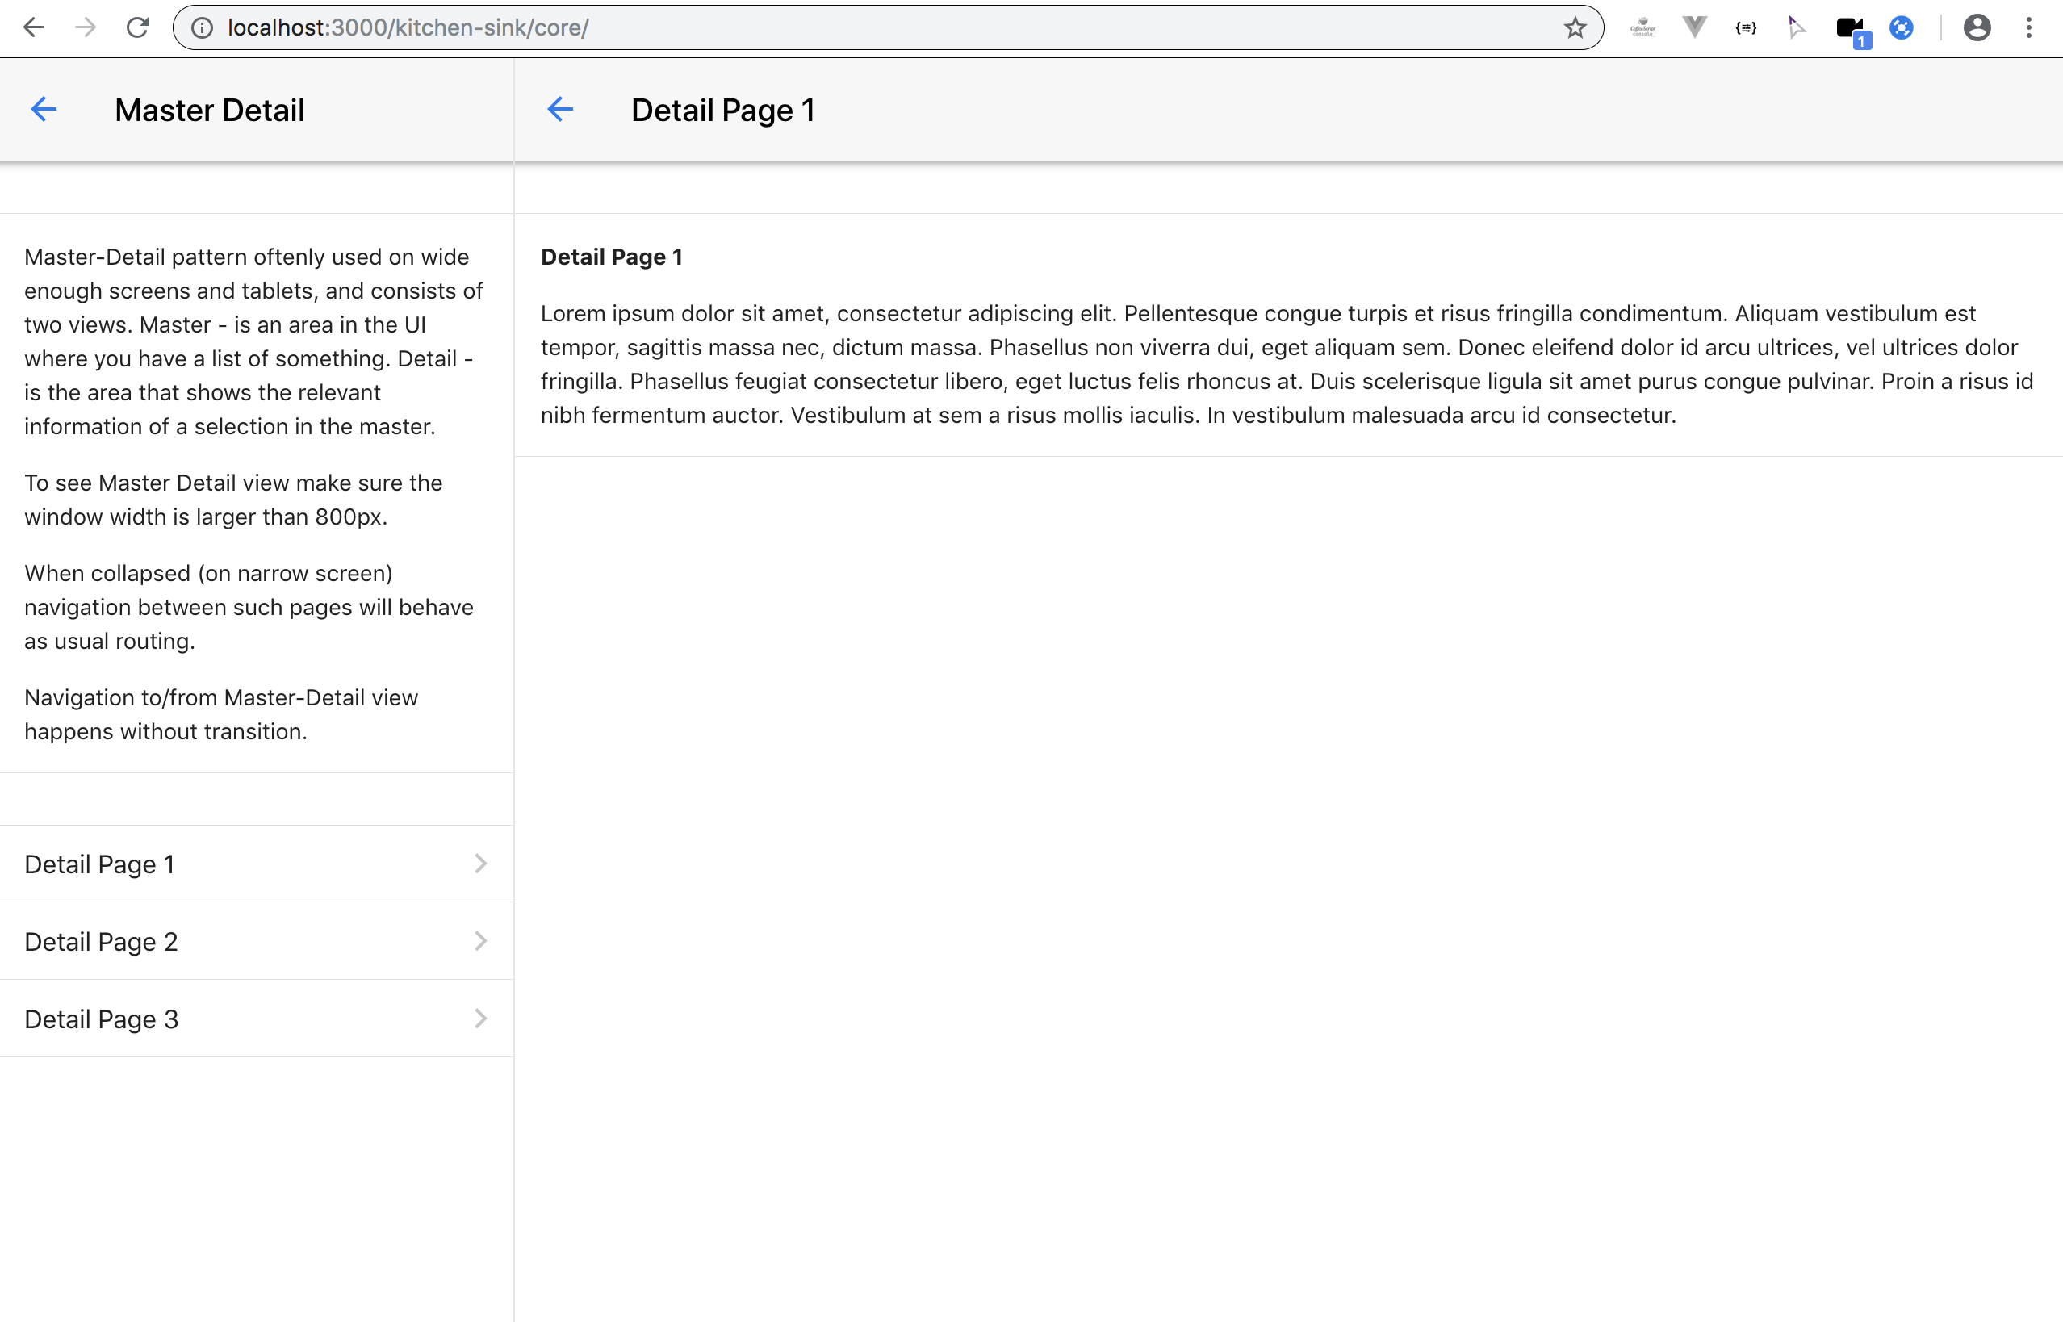The width and height of the screenshot is (2063, 1322).
Task: Expand the chevron next to Detail Page 2
Action: 480,941
